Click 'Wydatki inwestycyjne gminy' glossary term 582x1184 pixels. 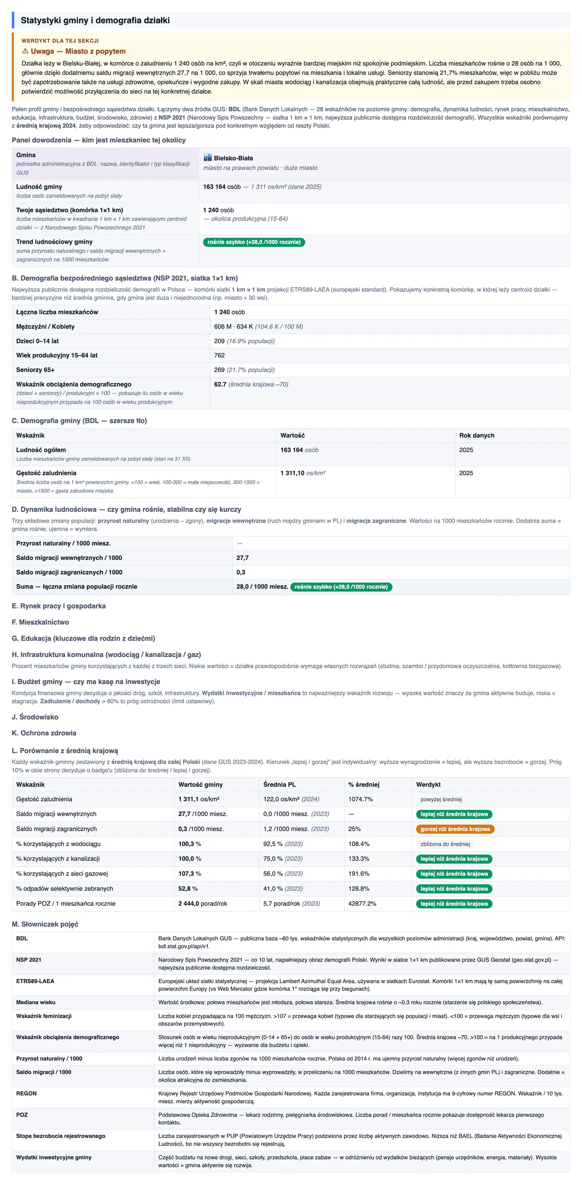(x=54, y=1157)
